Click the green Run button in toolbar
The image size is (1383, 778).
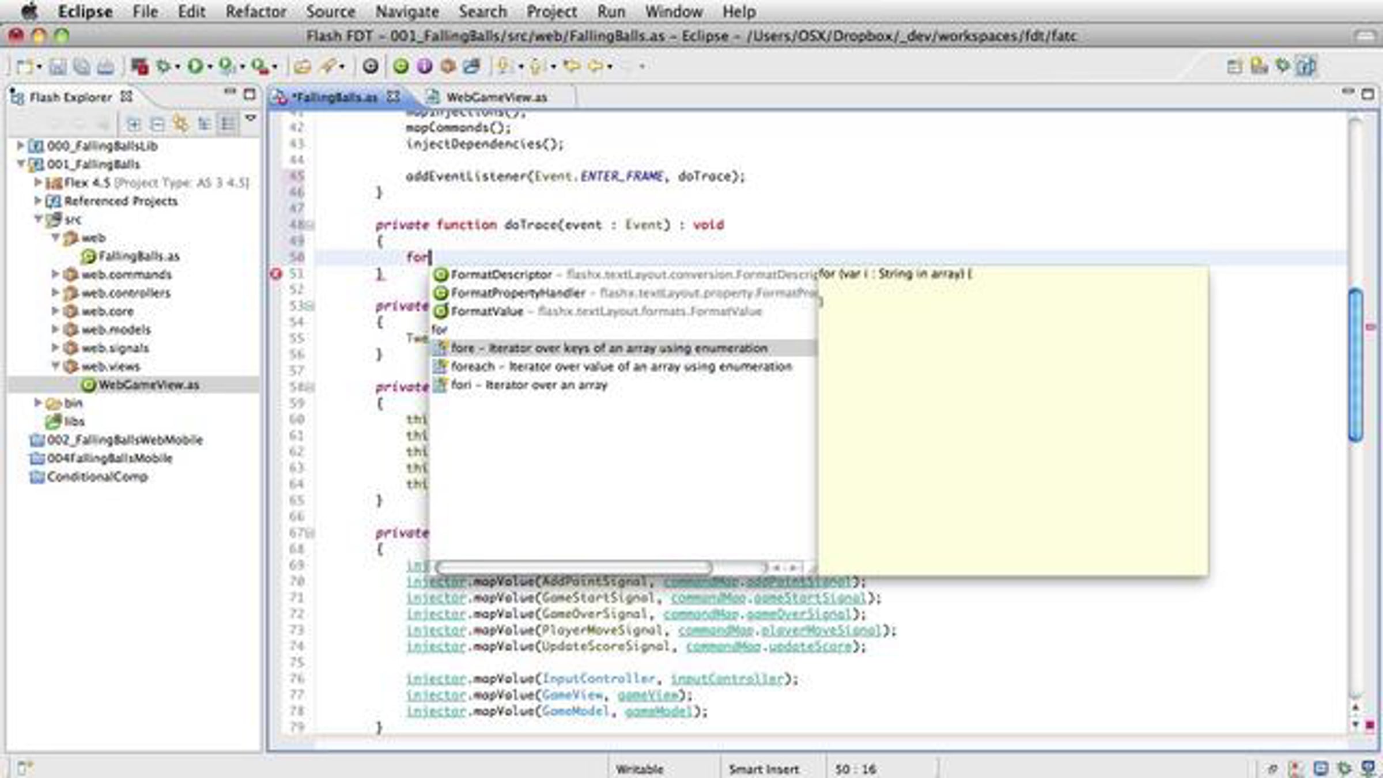(195, 66)
